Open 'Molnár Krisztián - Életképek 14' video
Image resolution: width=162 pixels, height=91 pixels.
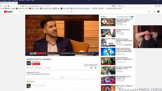[x=124, y=86]
